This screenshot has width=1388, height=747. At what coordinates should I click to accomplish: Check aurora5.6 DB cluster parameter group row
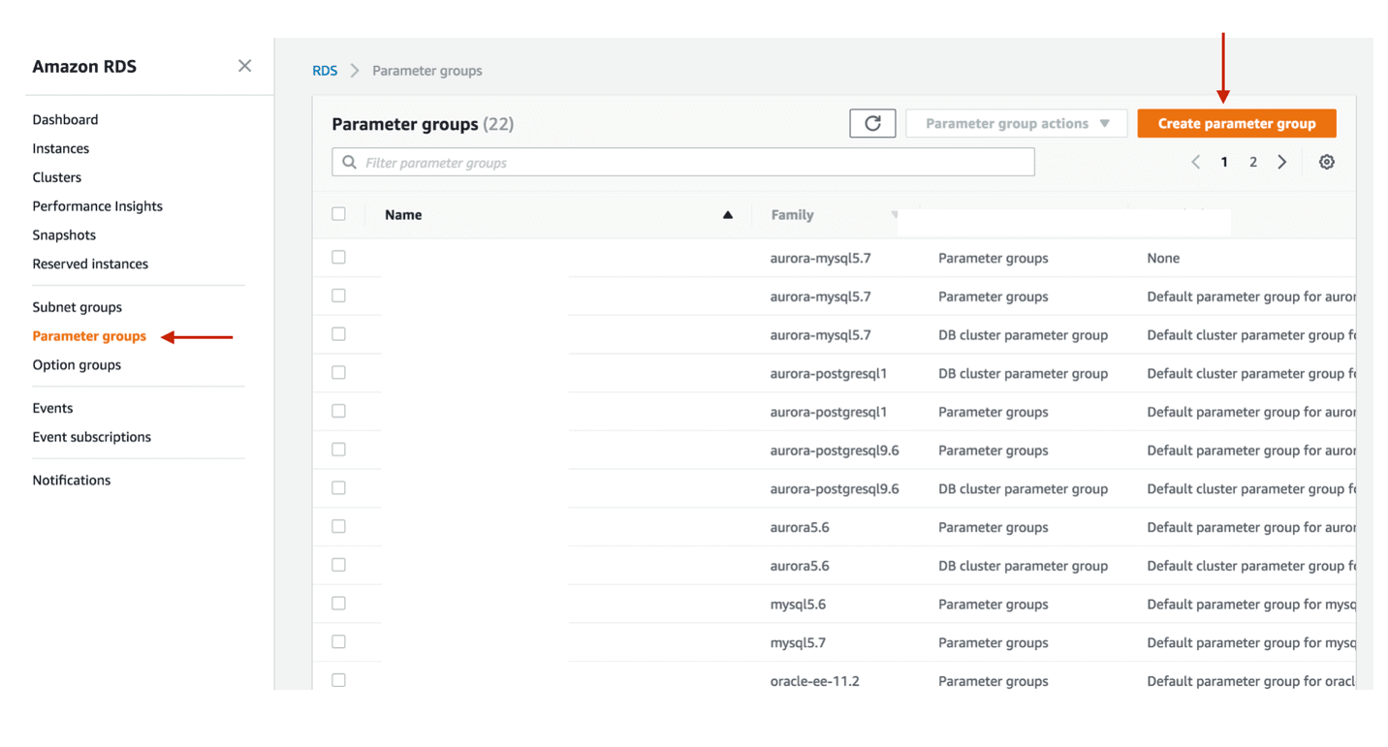pyautogui.click(x=338, y=565)
